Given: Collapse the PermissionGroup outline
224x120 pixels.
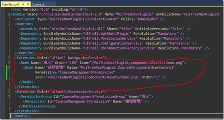Looking at the screenshot, I should 9,97.
